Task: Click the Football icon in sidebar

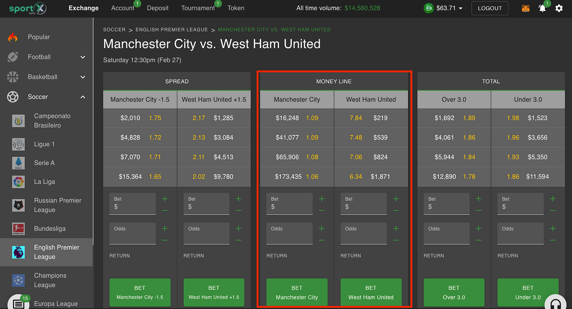Action: pyautogui.click(x=13, y=57)
